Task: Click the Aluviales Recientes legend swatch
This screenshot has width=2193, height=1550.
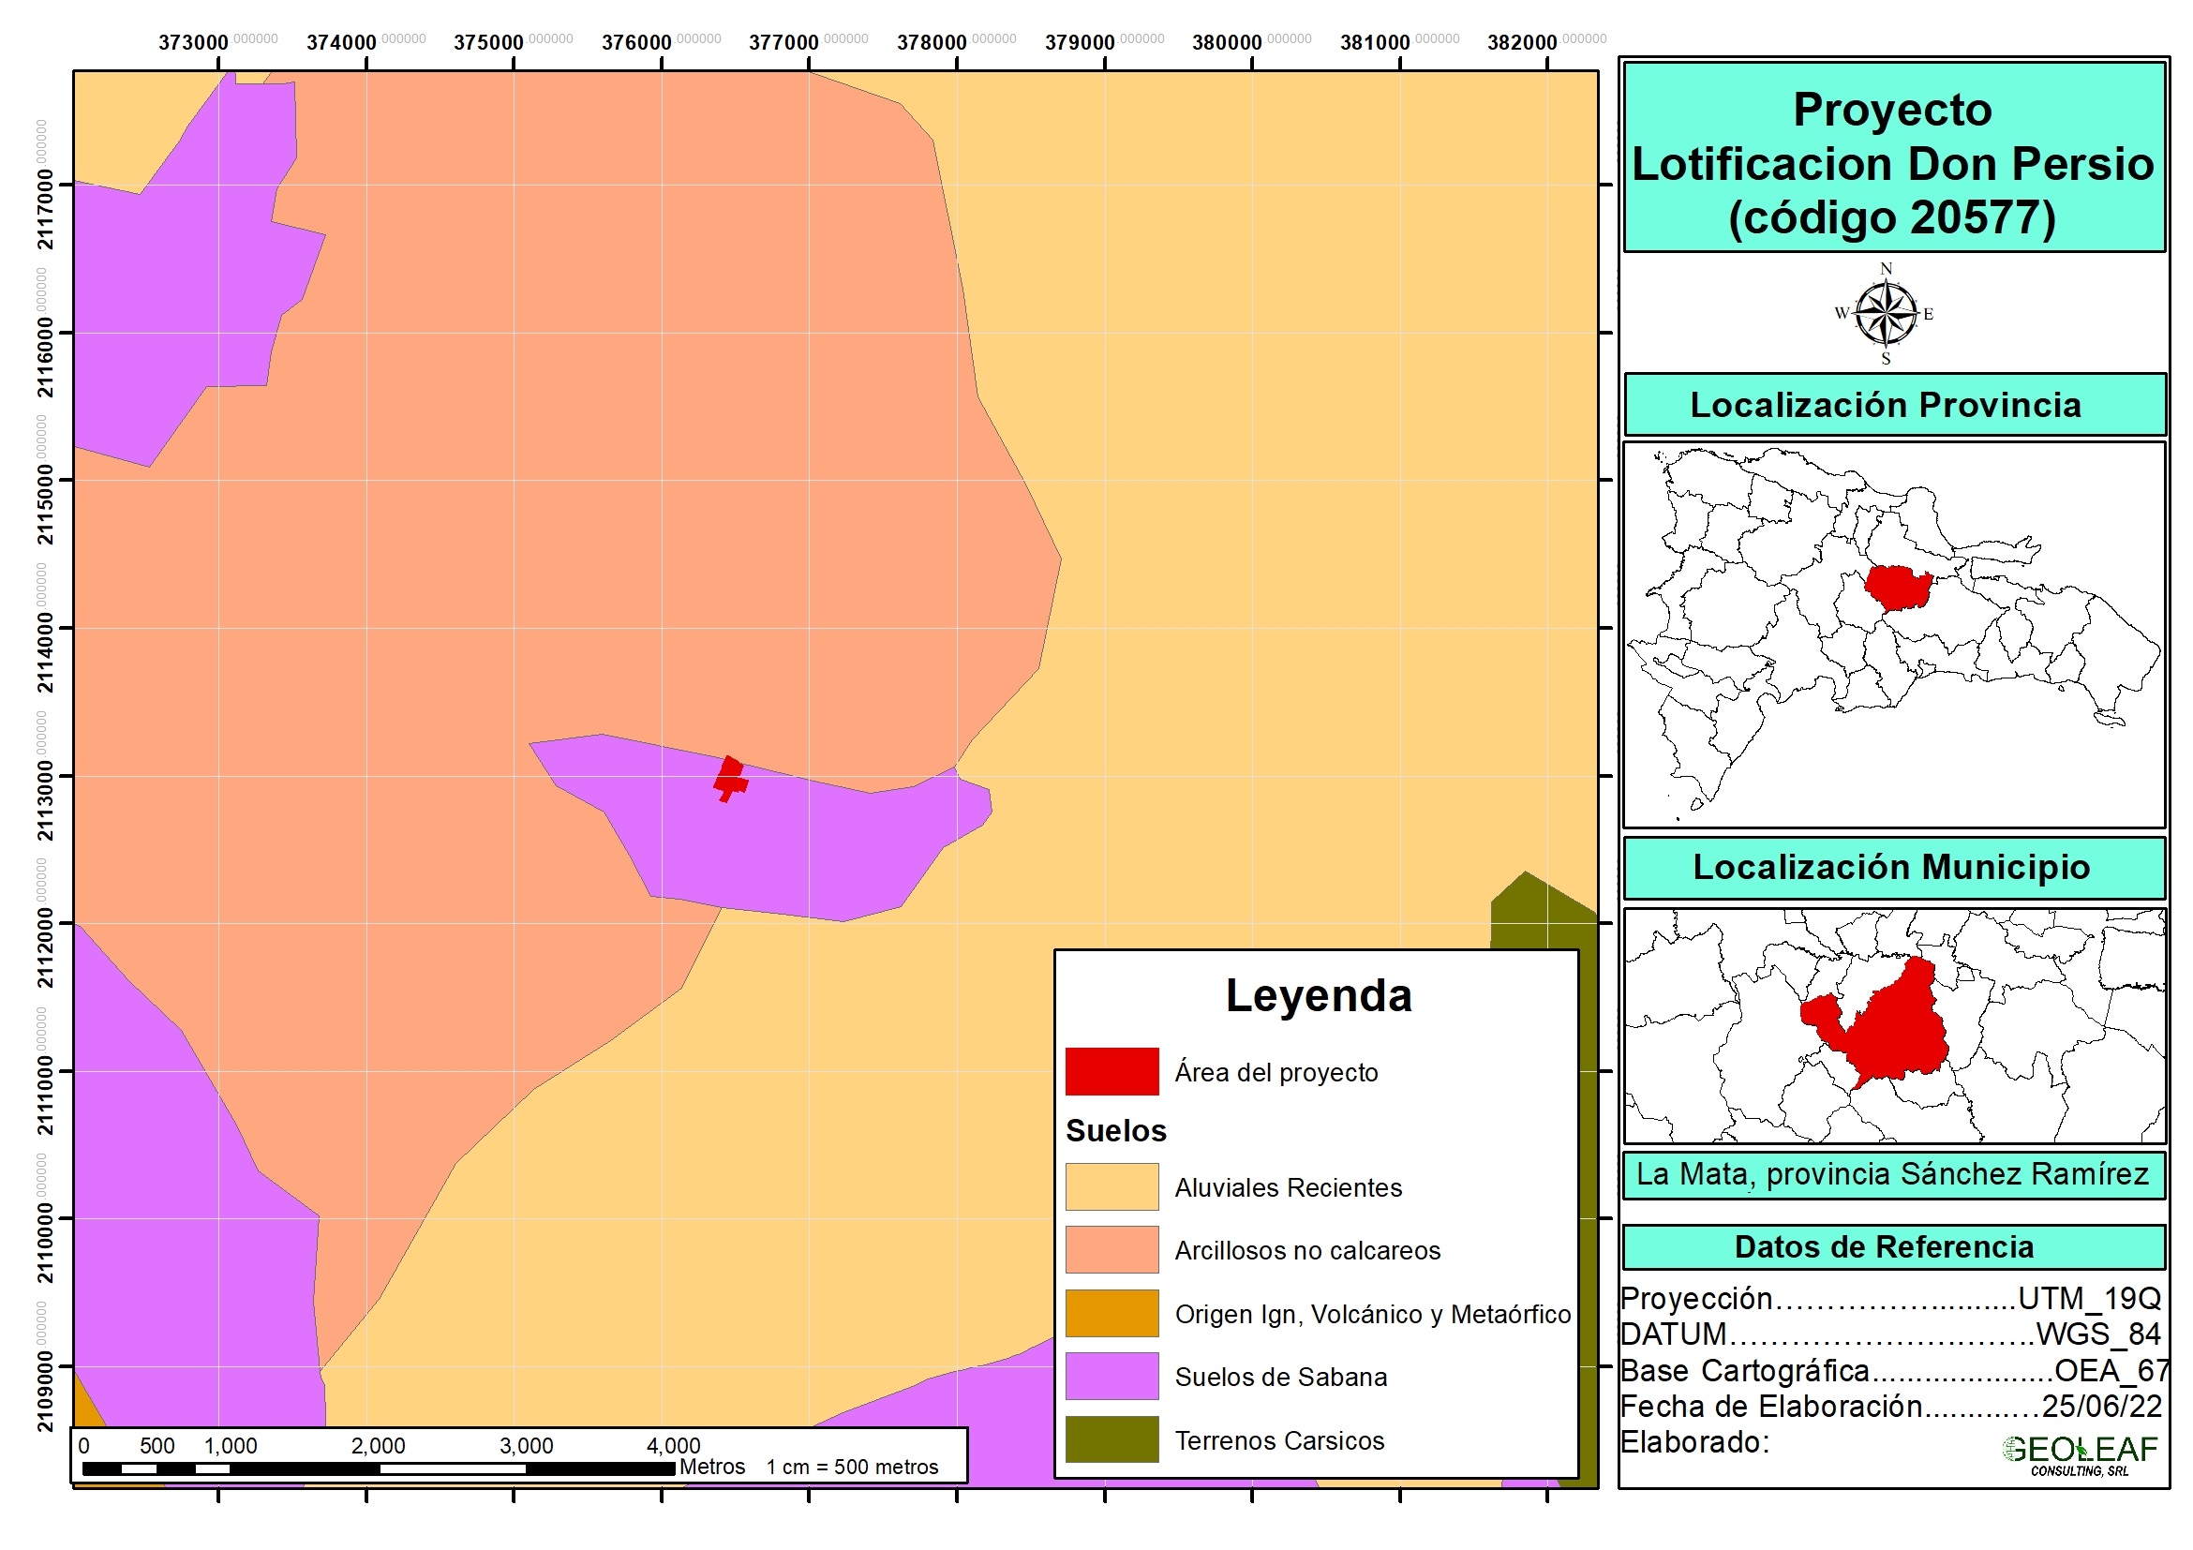Action: pos(1111,1187)
